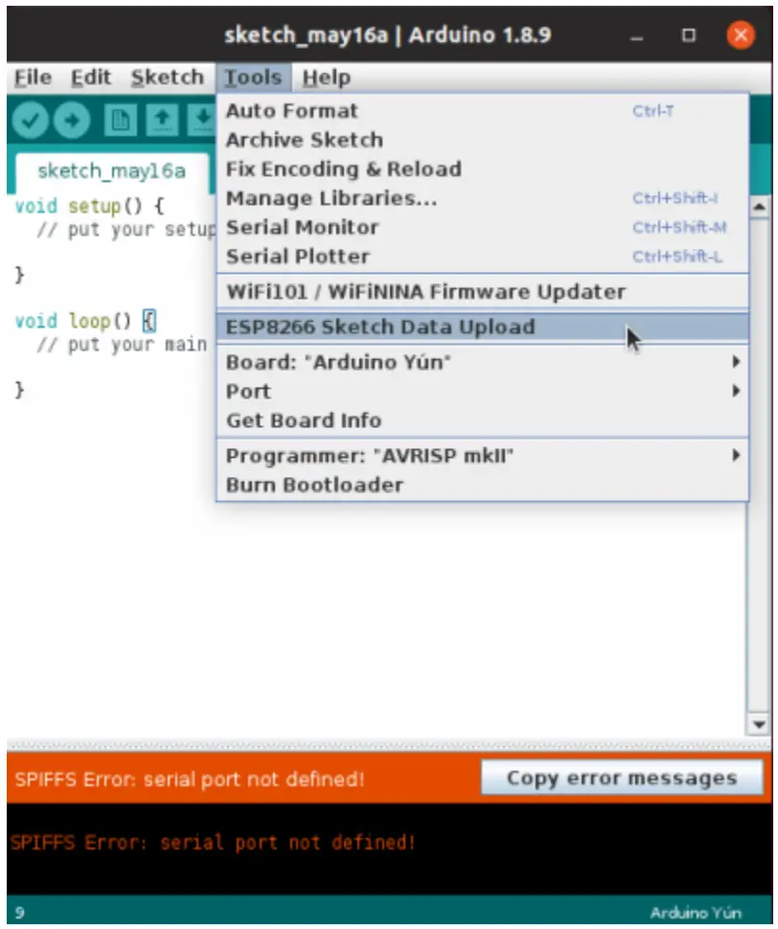
Task: Click the Arduino Yún status bar label
Action: coord(695,913)
